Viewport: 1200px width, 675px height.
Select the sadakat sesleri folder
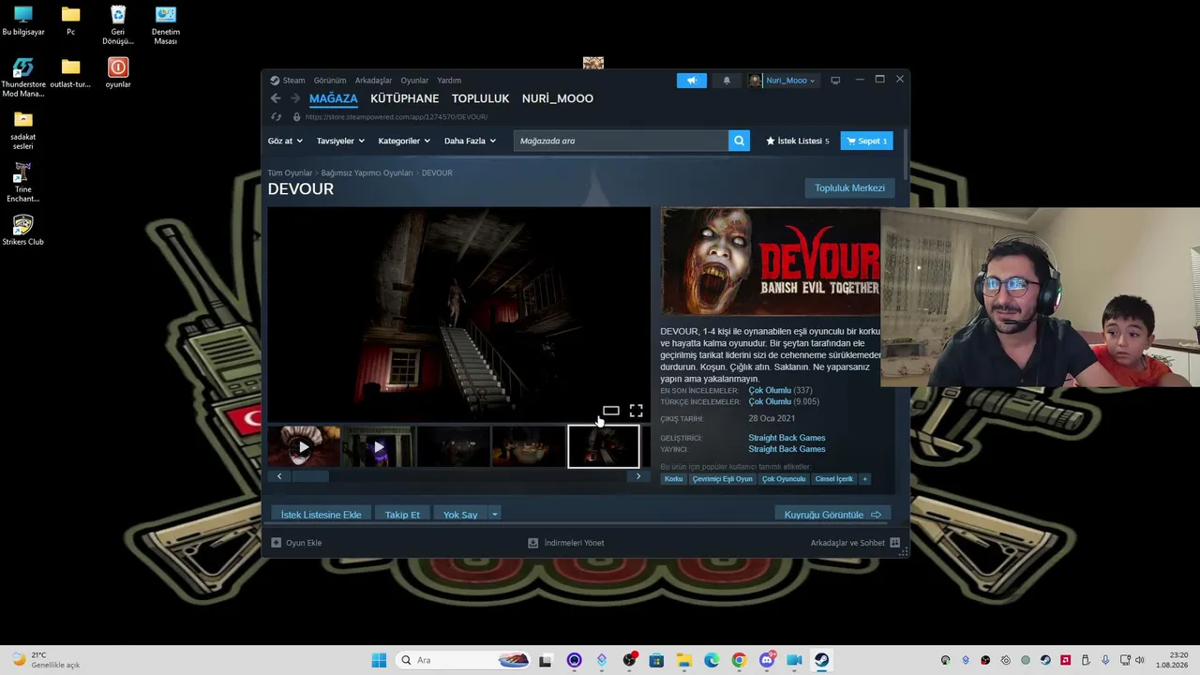23,130
